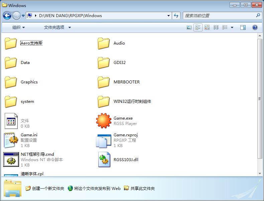Switch to list view button
The height and width of the screenshot is (201, 264).
(x=225, y=27)
